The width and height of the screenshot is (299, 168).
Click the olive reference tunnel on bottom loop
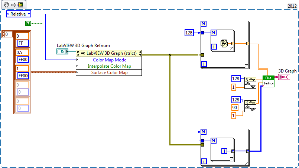202,145
